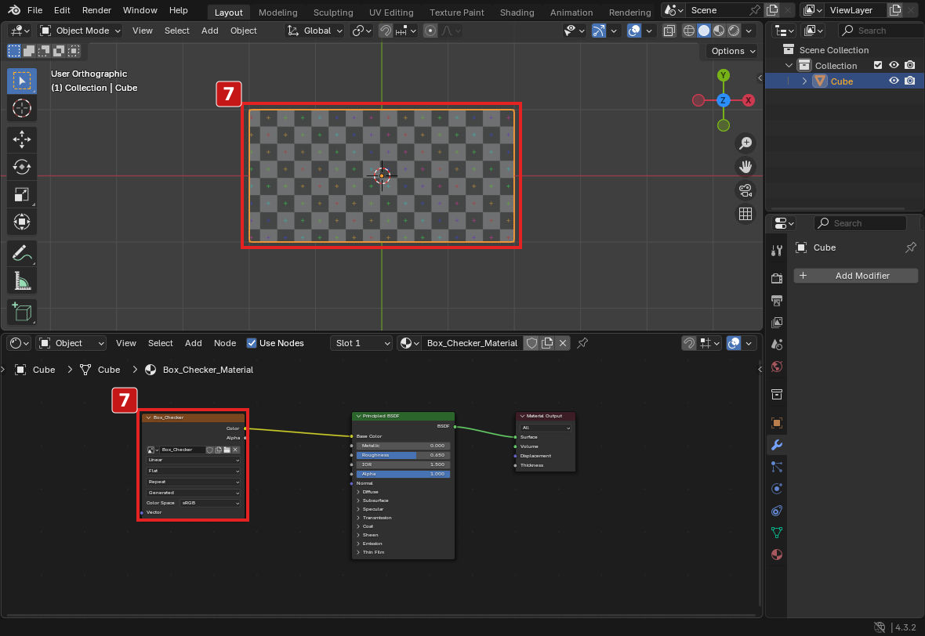Open the Slot 1 dropdown

coord(361,343)
